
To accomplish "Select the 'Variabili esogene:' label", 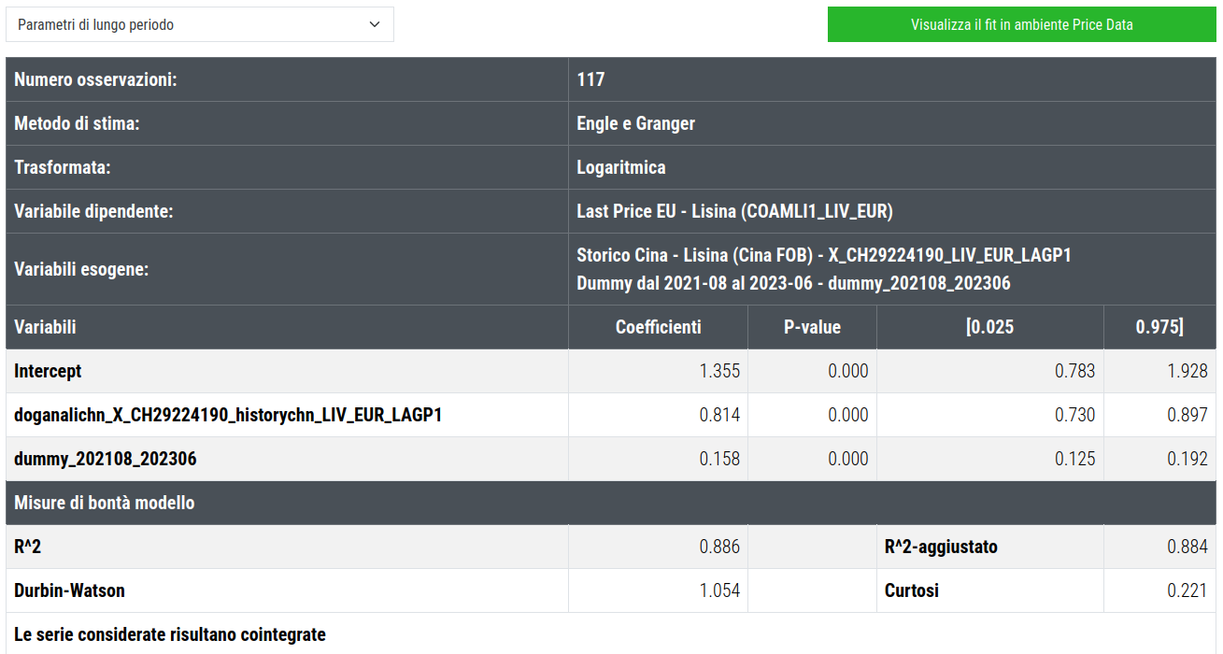I will (x=81, y=269).
